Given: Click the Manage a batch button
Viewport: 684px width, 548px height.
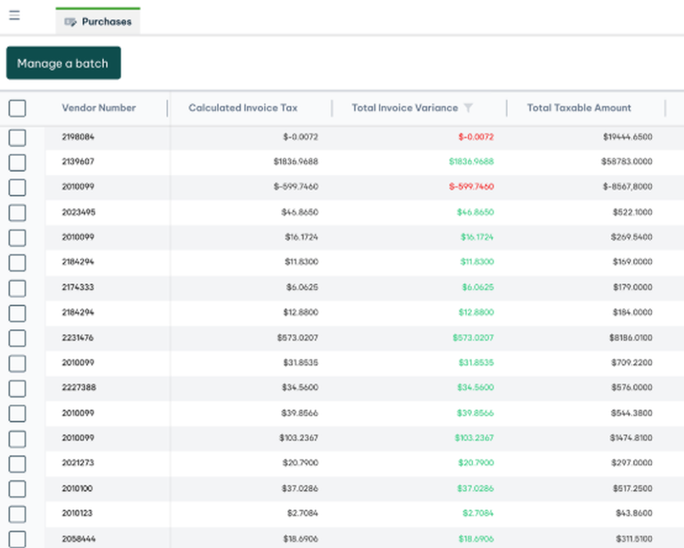Looking at the screenshot, I should [x=63, y=63].
